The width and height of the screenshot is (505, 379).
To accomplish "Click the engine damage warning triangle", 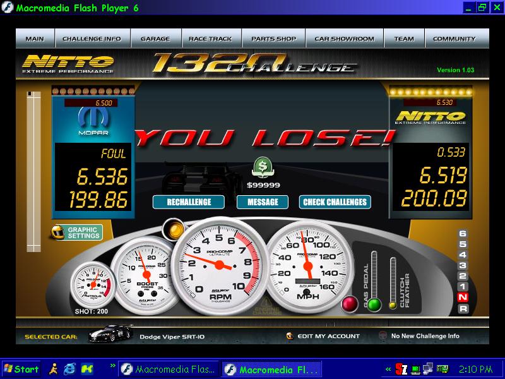I will [x=266, y=303].
